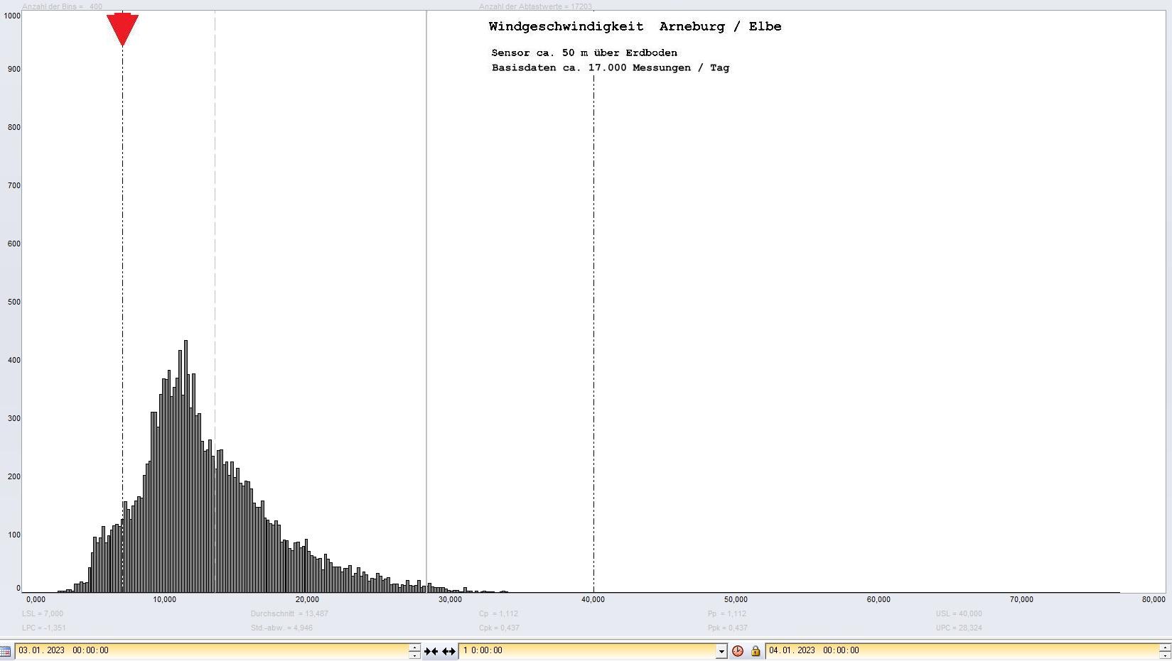1172x661 pixels.
Task: Click the UPC = 28,324 label
Action: (x=959, y=628)
